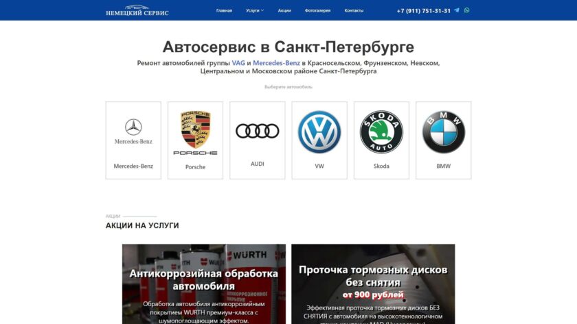Click the BMW card caption
Screen dimensions: 577x324
coord(444,166)
